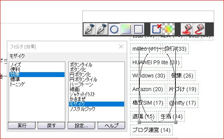Click bottom-right selection handle of ellipse
This screenshot has height=139, width=224.
(x=175, y=122)
